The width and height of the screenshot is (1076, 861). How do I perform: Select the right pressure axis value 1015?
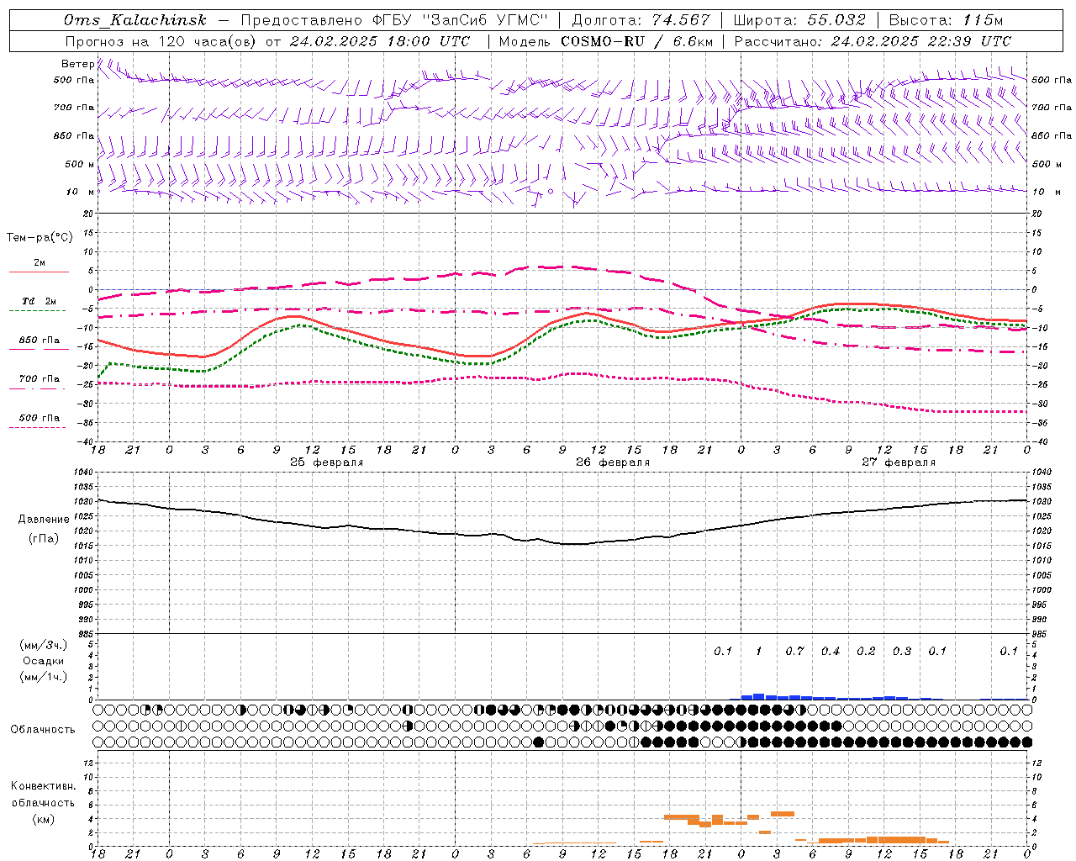pos(1041,547)
